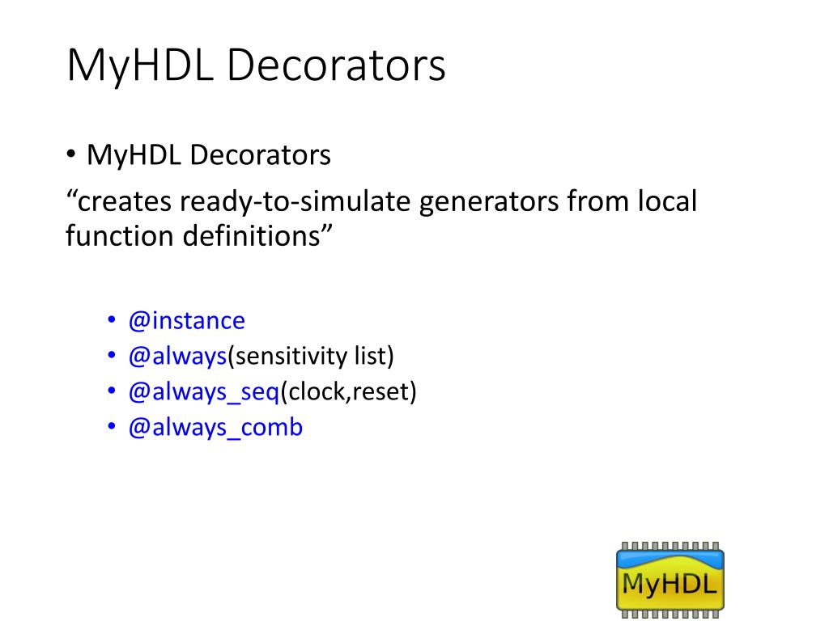Click the quote "creates ready-to-simulate generators" line
Viewport: 829px width, 621px height.
pos(382,201)
